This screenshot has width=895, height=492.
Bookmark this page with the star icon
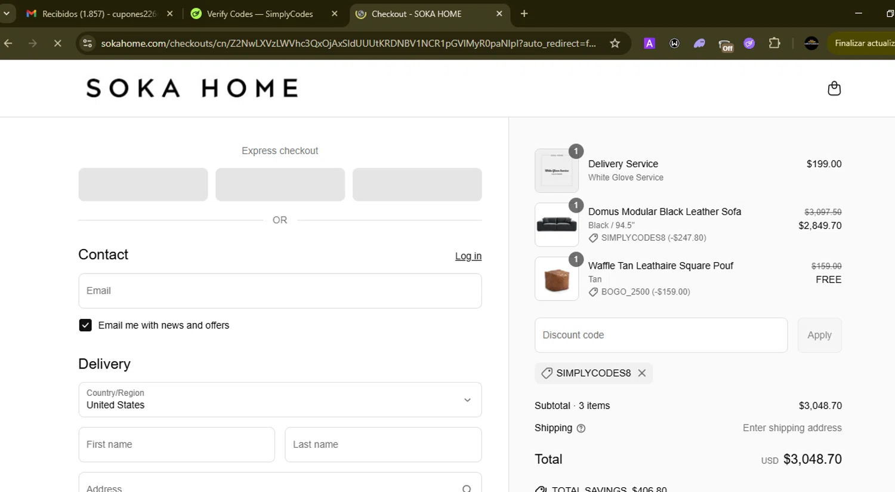coord(615,43)
